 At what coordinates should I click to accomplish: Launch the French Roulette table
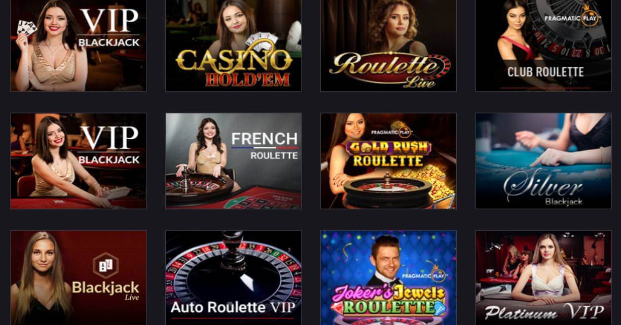click(234, 161)
